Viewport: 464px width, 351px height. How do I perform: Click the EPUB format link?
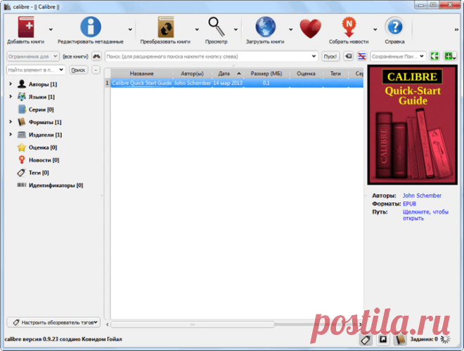[410, 204]
